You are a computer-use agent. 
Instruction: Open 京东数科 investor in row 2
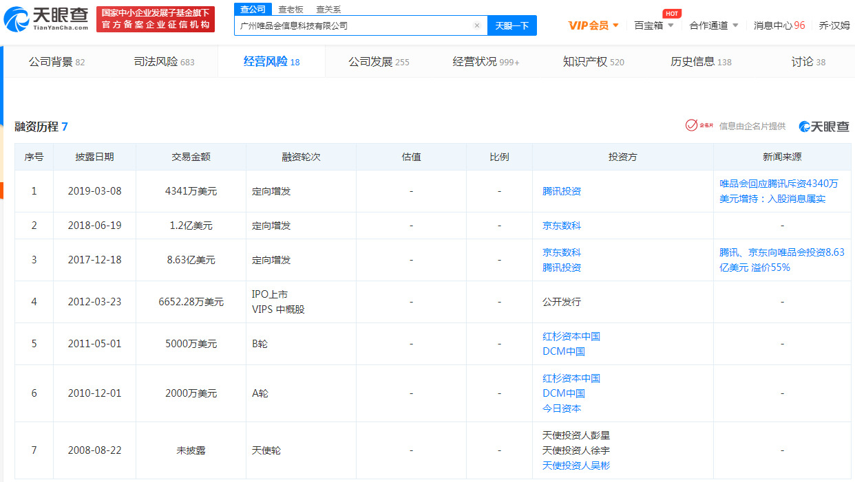[562, 226]
